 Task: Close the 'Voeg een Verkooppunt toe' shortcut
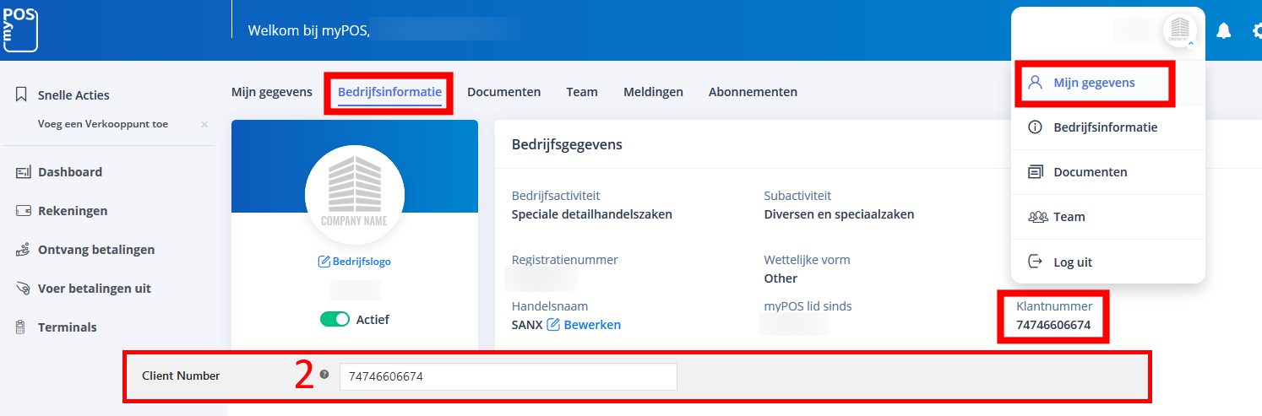(x=204, y=124)
